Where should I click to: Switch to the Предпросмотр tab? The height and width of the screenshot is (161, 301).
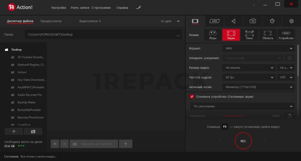tap(51, 21)
